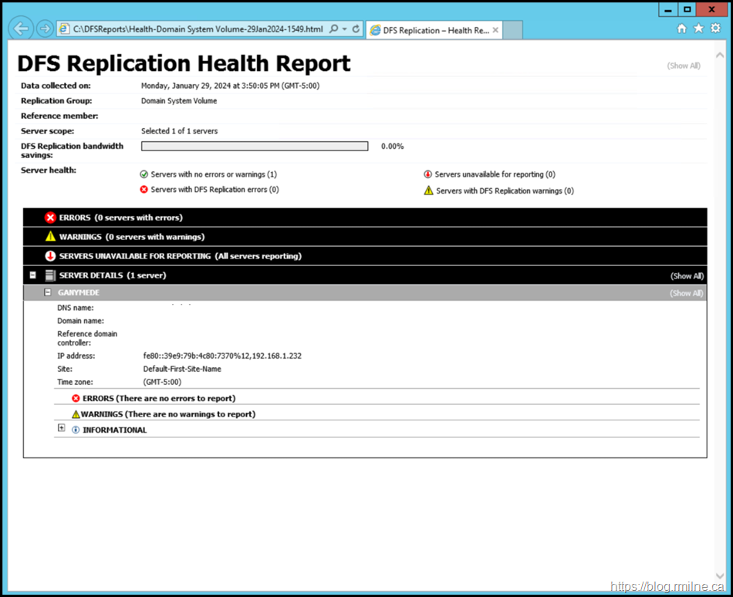Click the browser Forward arrow button
The image size is (733, 597).
45,29
